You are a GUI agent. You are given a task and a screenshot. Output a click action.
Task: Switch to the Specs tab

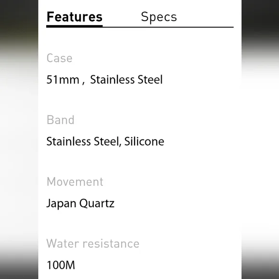pos(159,17)
